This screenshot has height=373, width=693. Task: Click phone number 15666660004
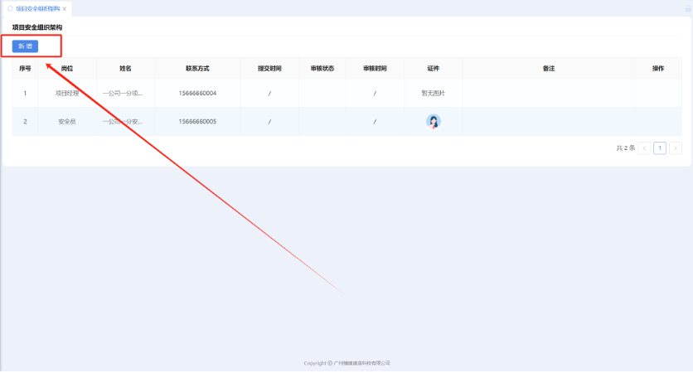click(197, 93)
